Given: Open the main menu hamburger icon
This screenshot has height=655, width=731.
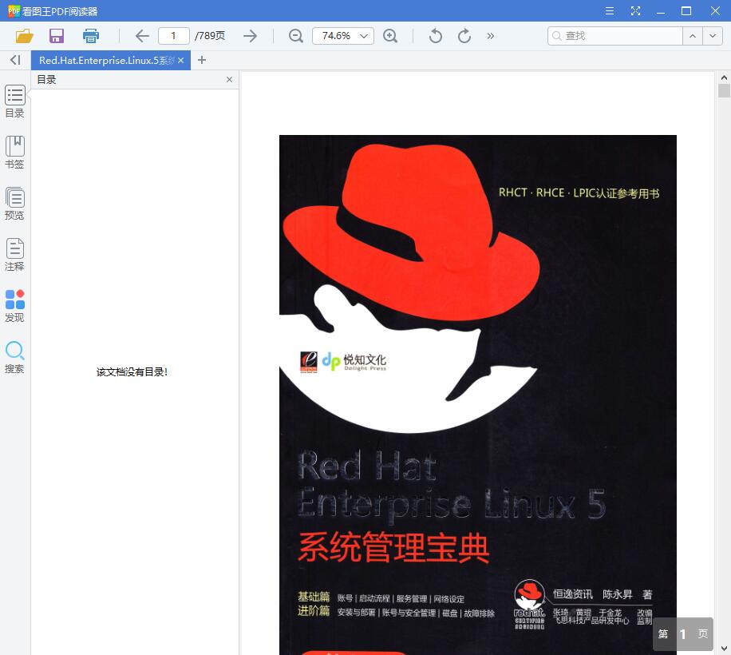Looking at the screenshot, I should 610,10.
